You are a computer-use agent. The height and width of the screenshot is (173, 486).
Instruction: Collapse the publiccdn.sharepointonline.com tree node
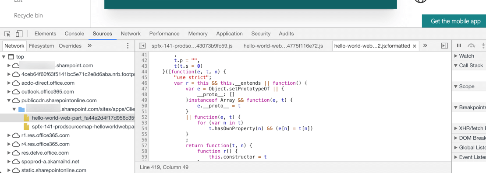(9, 100)
